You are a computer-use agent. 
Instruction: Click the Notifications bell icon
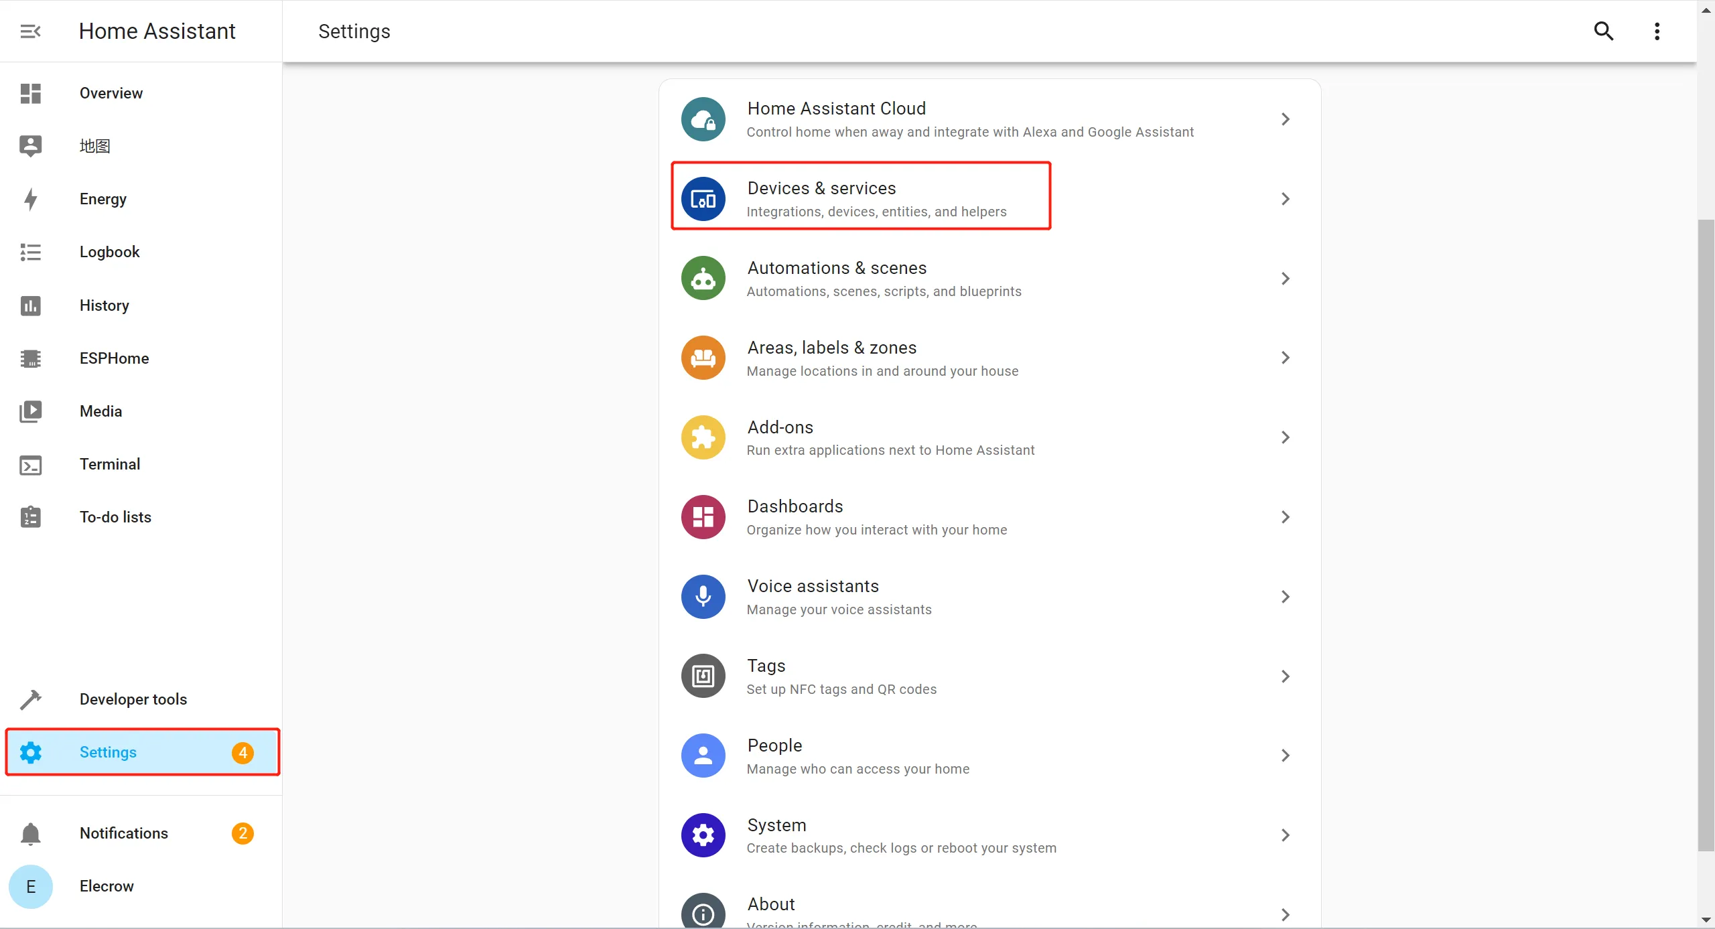pos(30,834)
